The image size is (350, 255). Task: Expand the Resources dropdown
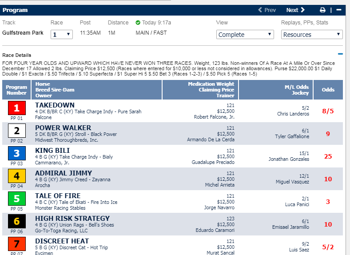pos(312,34)
